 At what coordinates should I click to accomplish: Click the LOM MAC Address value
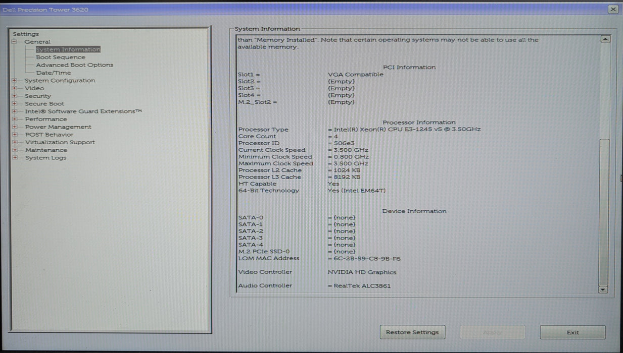tap(367, 259)
